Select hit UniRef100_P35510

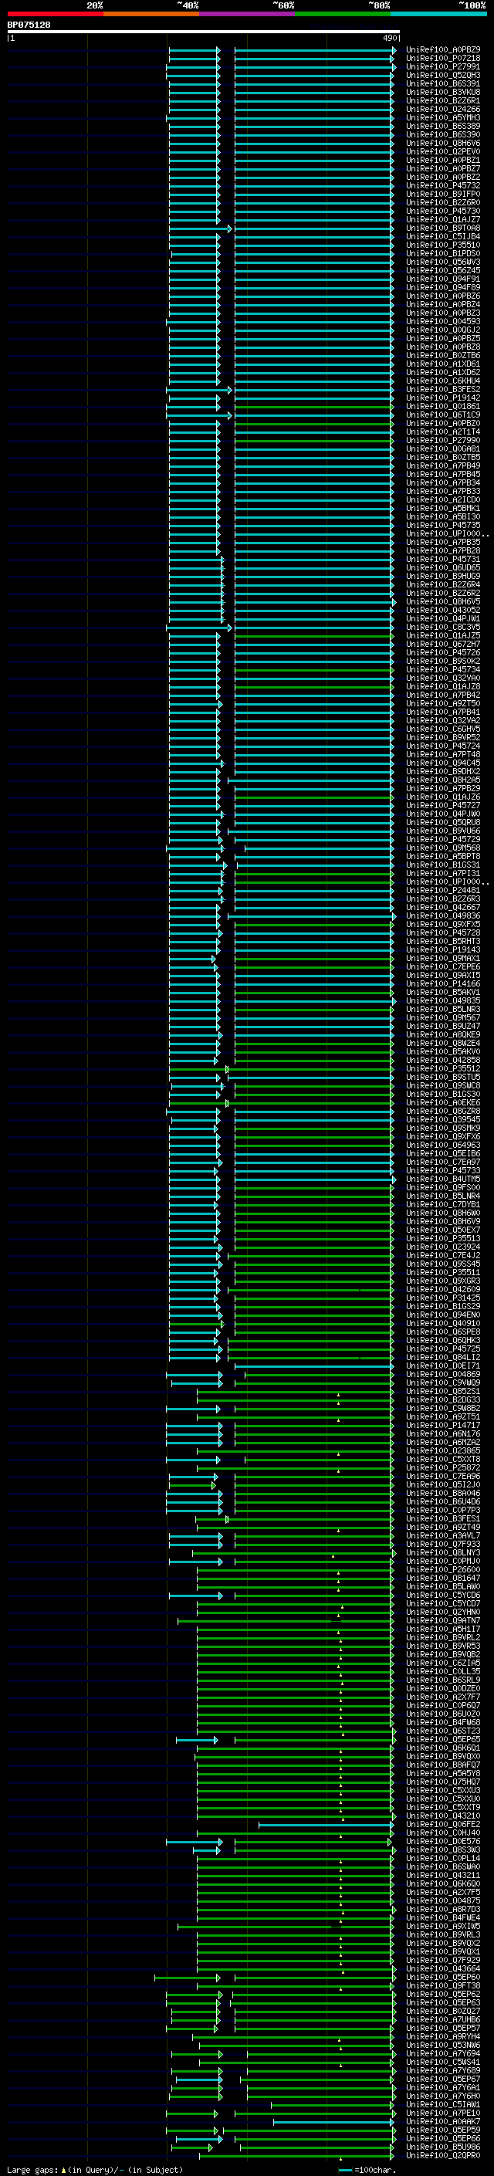pyautogui.click(x=443, y=245)
